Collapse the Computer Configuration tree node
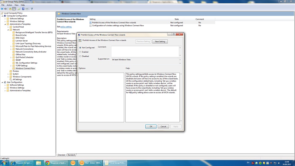This screenshot has height=166, width=295. (2, 16)
